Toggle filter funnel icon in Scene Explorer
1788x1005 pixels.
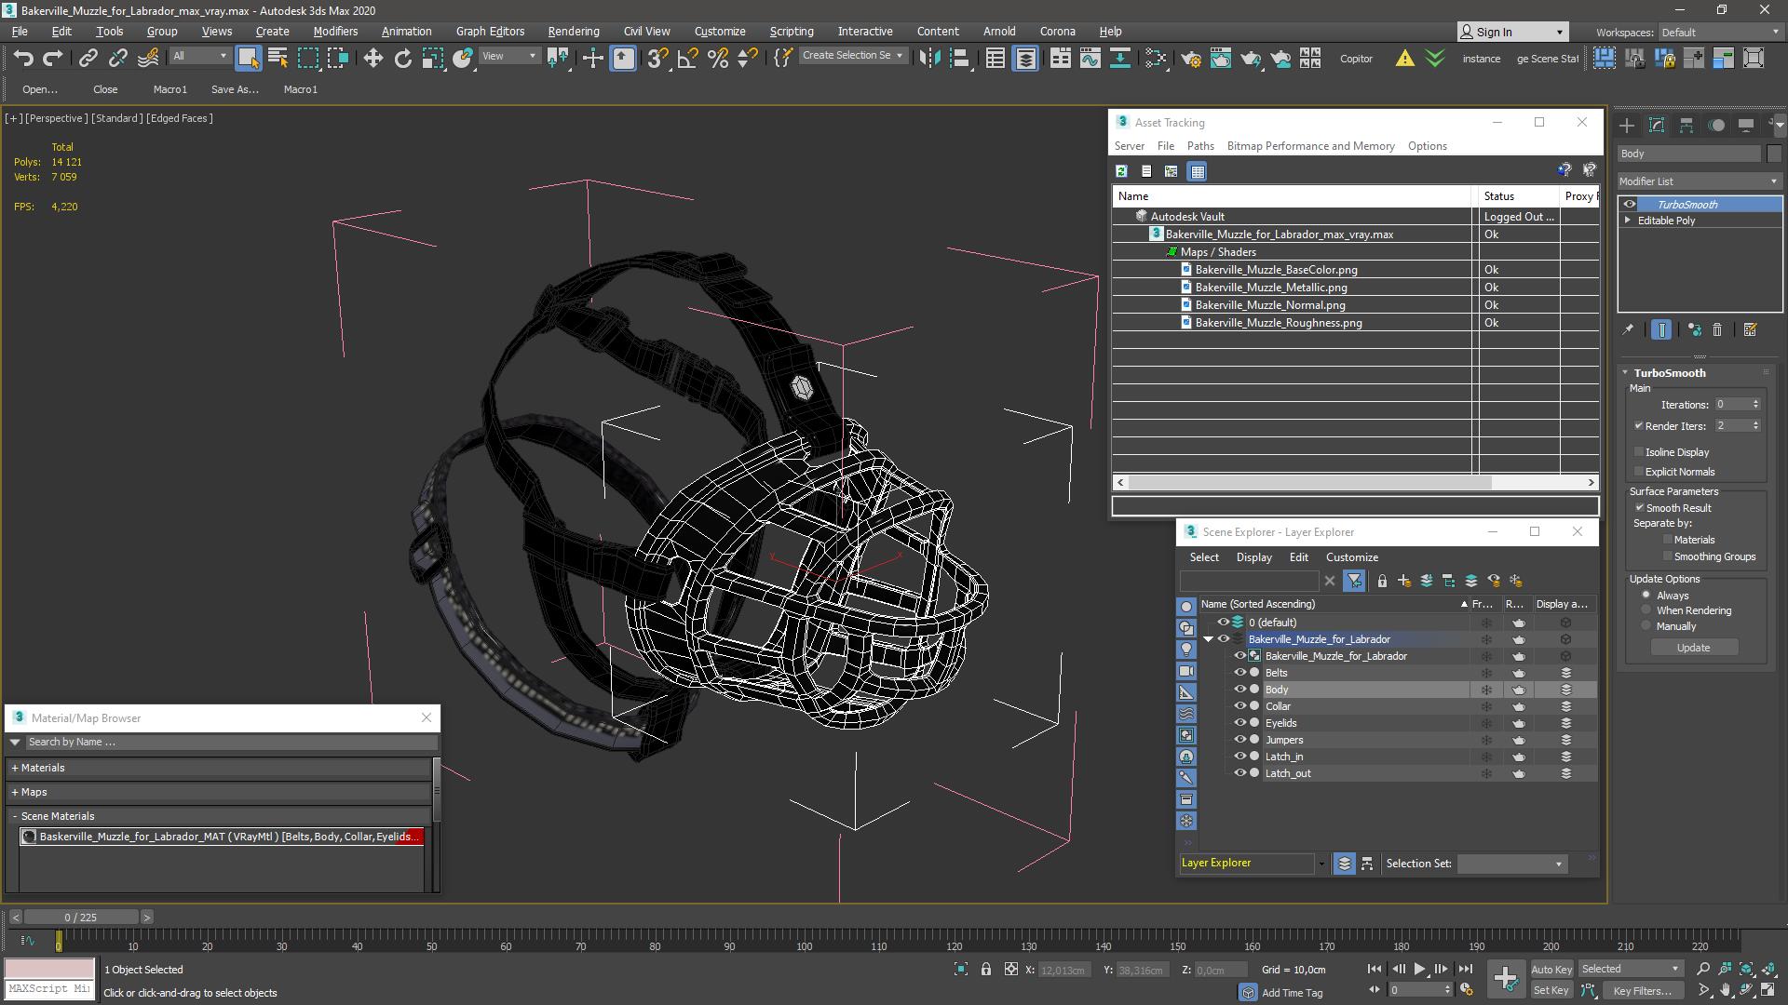[x=1354, y=581]
